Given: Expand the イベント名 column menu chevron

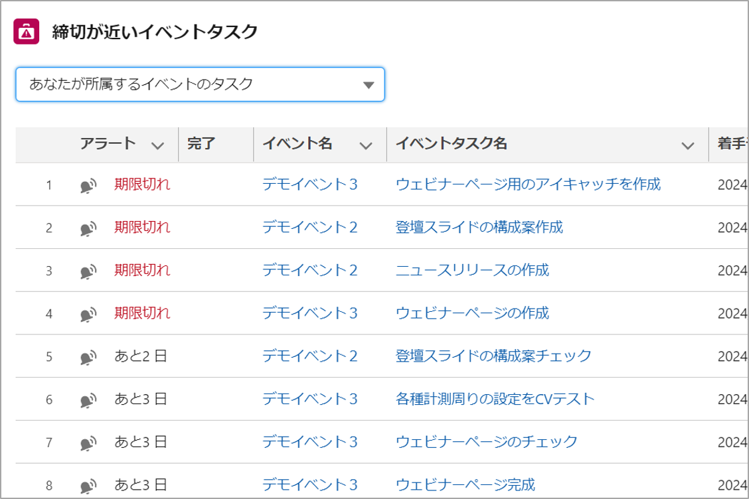Looking at the screenshot, I should [x=366, y=145].
